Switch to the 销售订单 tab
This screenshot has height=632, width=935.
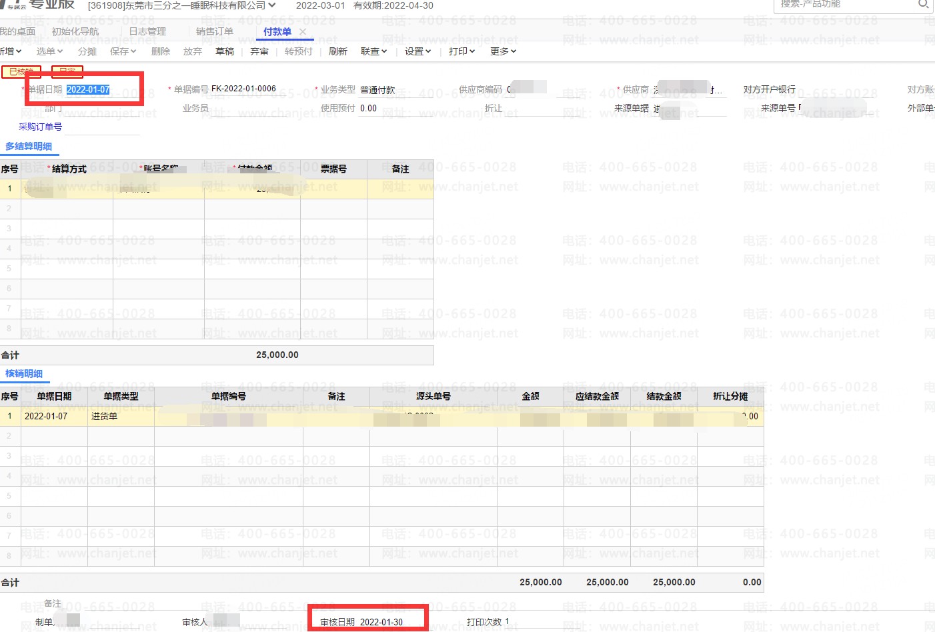click(x=215, y=31)
